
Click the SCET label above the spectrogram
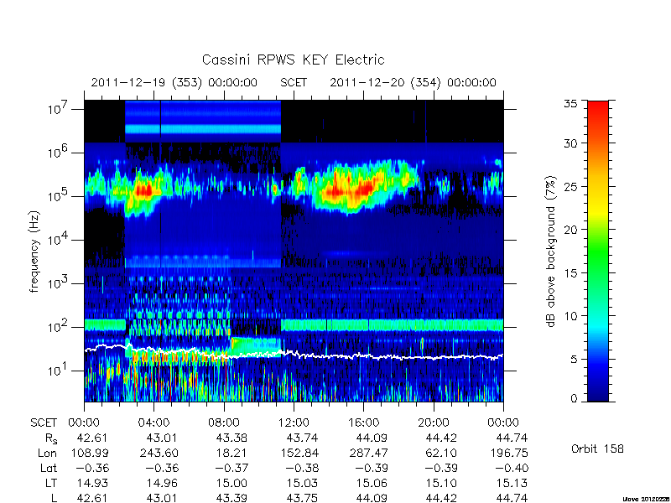(294, 82)
